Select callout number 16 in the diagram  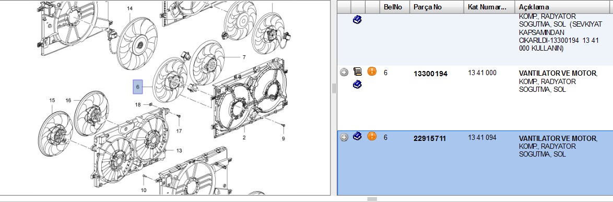(x=68, y=100)
